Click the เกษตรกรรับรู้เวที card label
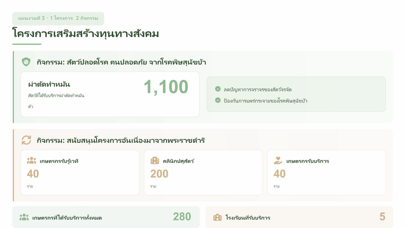Viewport: 405px width, 228px height. 59,161
